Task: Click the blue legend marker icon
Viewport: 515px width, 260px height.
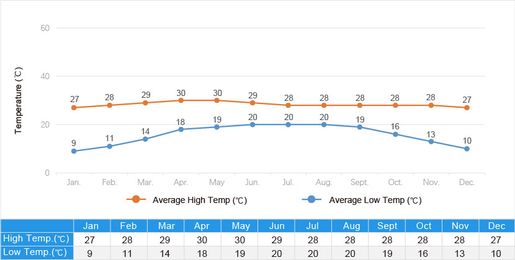Action: click(x=311, y=199)
